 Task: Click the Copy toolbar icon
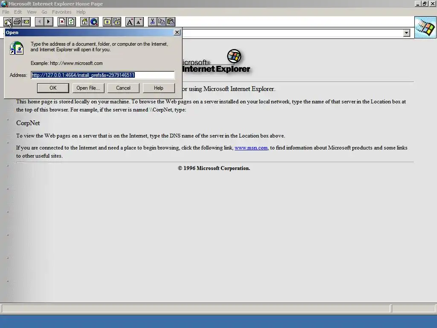161,22
